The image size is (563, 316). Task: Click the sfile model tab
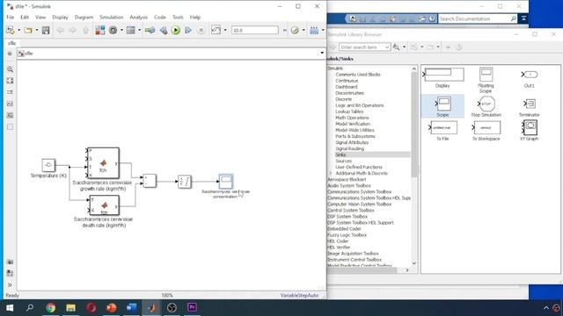[11, 43]
